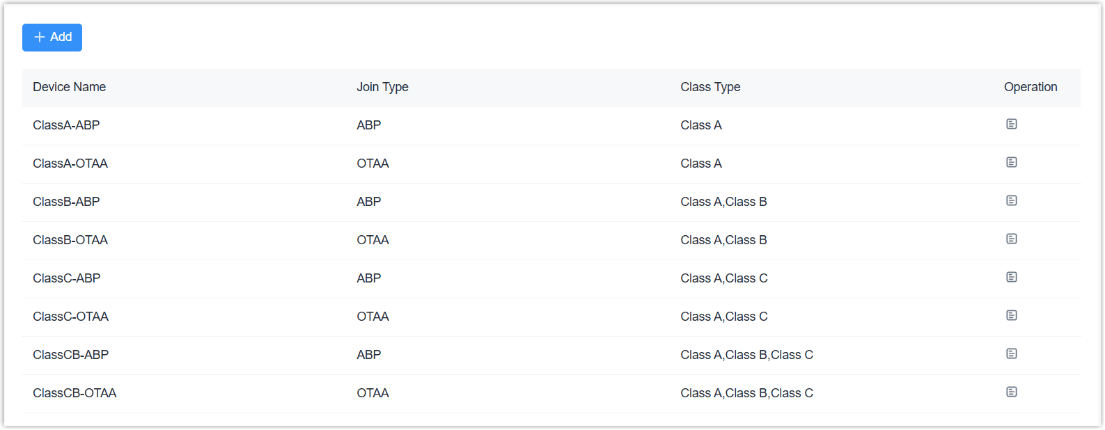Open details icon for ClassA-OTAA
1105x430 pixels.
pyautogui.click(x=1012, y=162)
